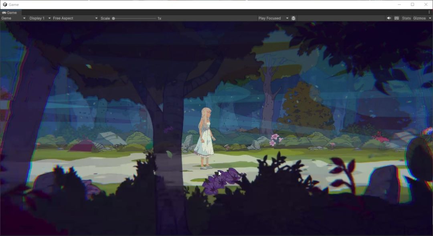The width and height of the screenshot is (433, 236).
Task: Click the pink flowers beside the path
Action: [x=275, y=139]
